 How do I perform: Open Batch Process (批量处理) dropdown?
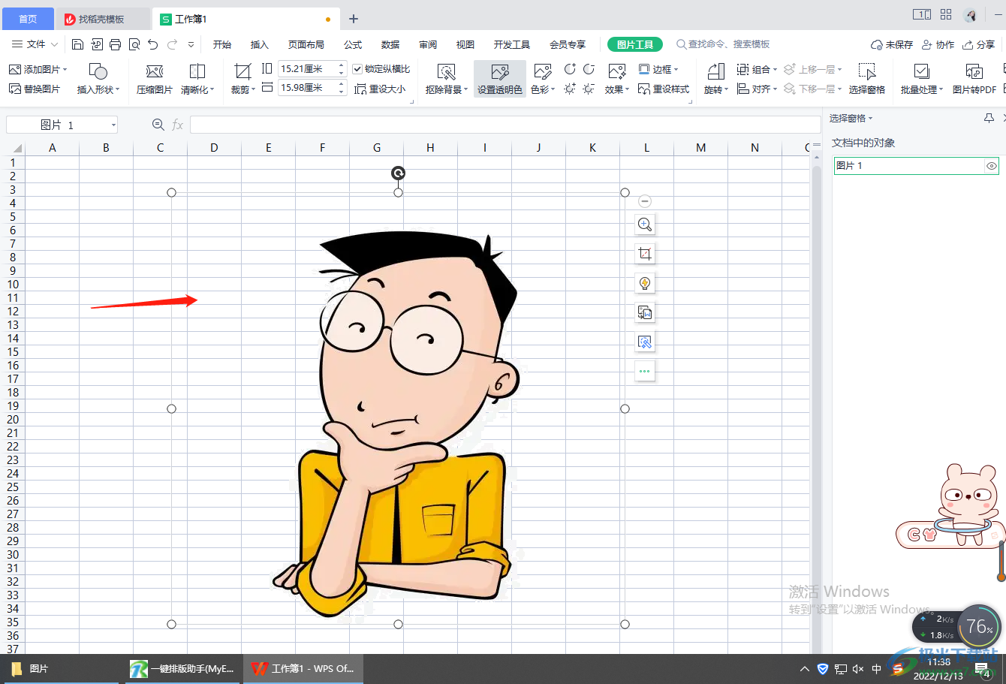922,79
